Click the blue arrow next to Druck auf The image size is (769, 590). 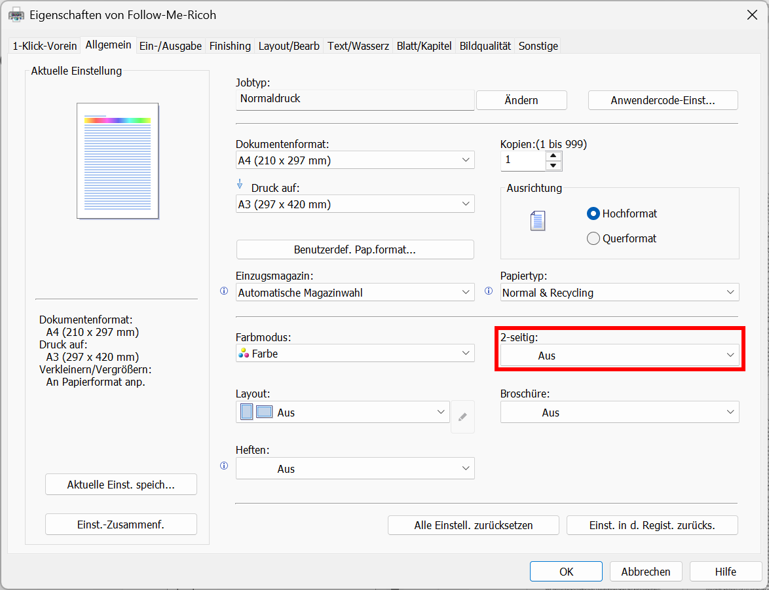click(240, 185)
